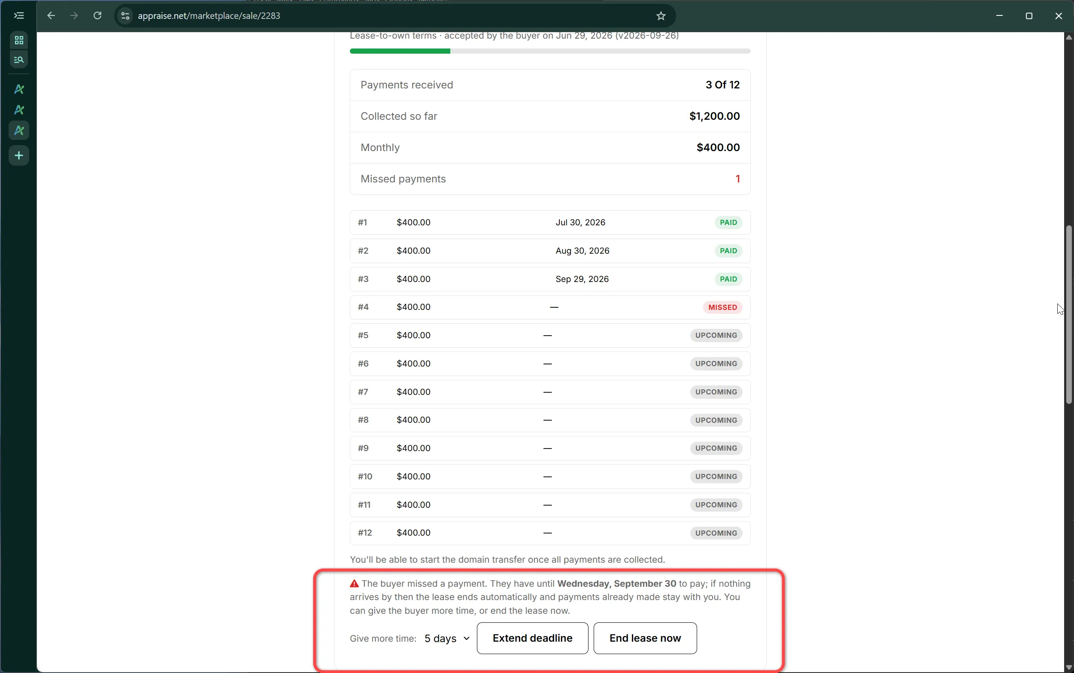The width and height of the screenshot is (1074, 673).
Task: Close the browser window
Action: (1059, 15)
